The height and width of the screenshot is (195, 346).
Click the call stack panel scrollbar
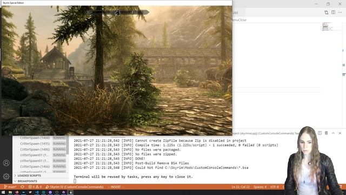pos(68,145)
